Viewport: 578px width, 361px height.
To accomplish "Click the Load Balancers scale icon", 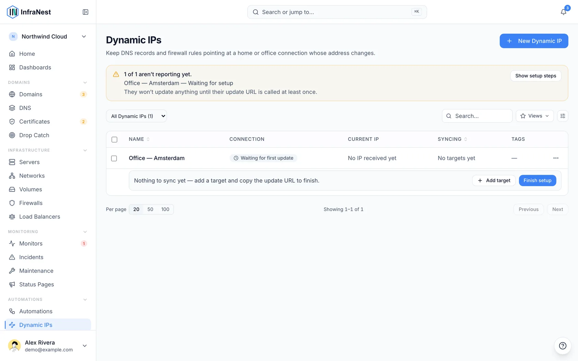I will point(12,217).
